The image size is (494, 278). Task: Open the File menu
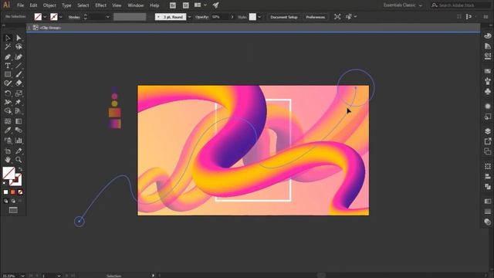20,5
